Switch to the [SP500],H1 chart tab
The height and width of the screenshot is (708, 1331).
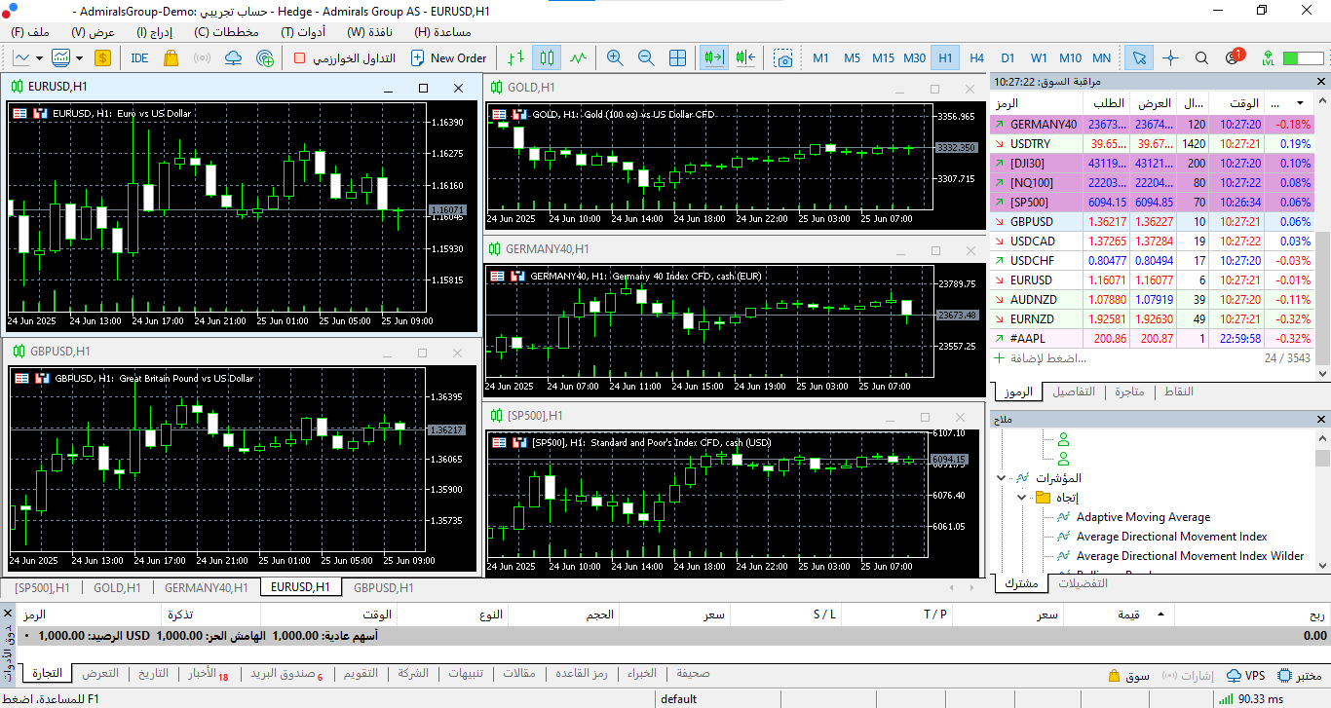click(x=42, y=587)
